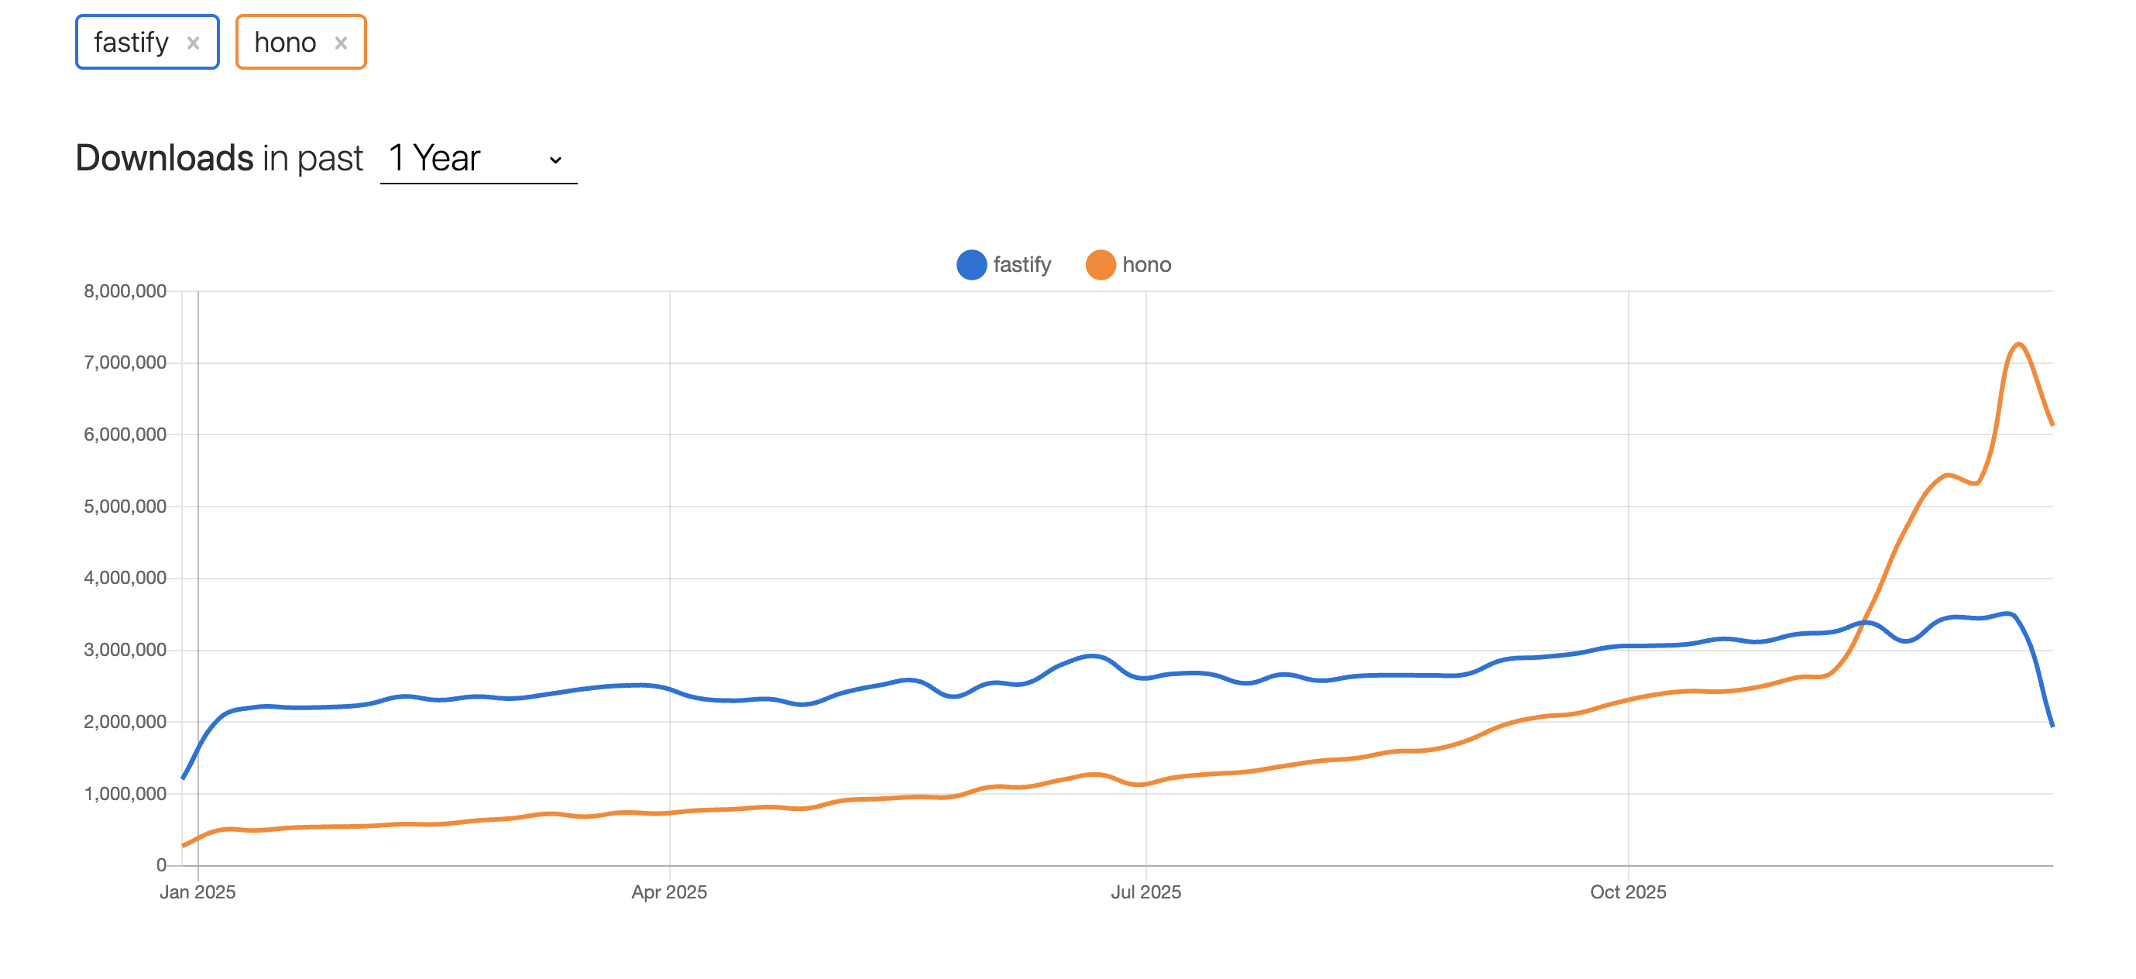Remove the hono package with its x icon
The image size is (2136, 979).
pyautogui.click(x=341, y=43)
